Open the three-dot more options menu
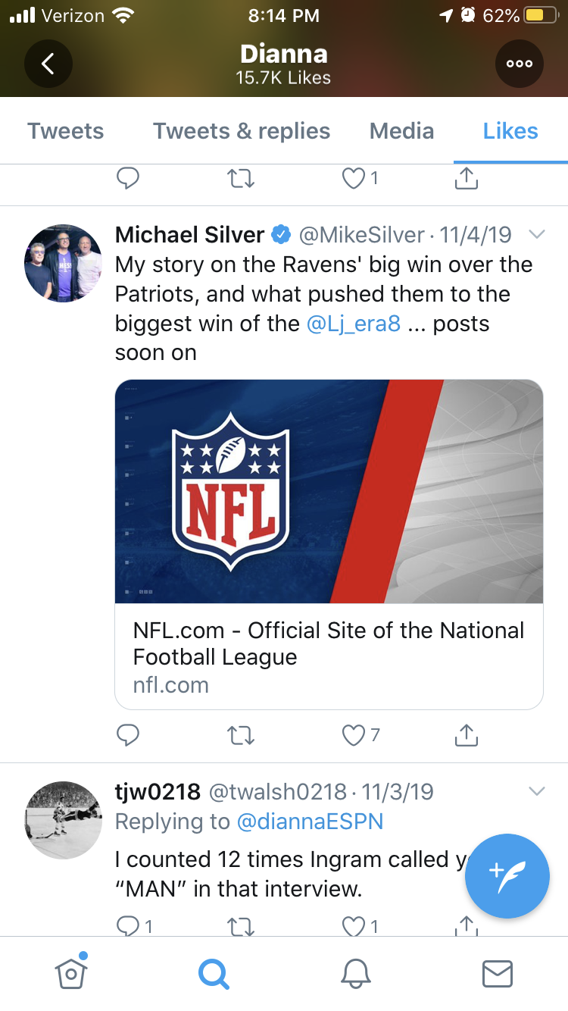 click(520, 64)
